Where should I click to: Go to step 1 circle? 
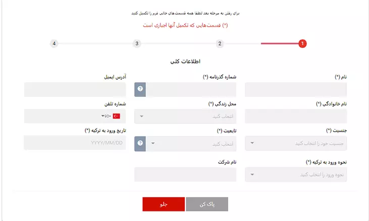click(x=302, y=44)
